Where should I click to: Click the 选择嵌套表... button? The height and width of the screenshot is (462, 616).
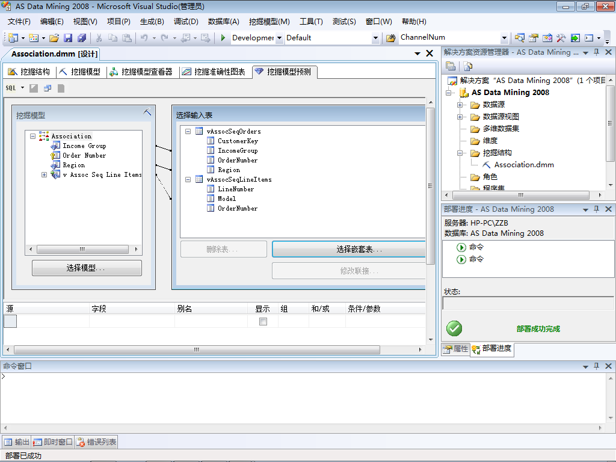coord(349,249)
